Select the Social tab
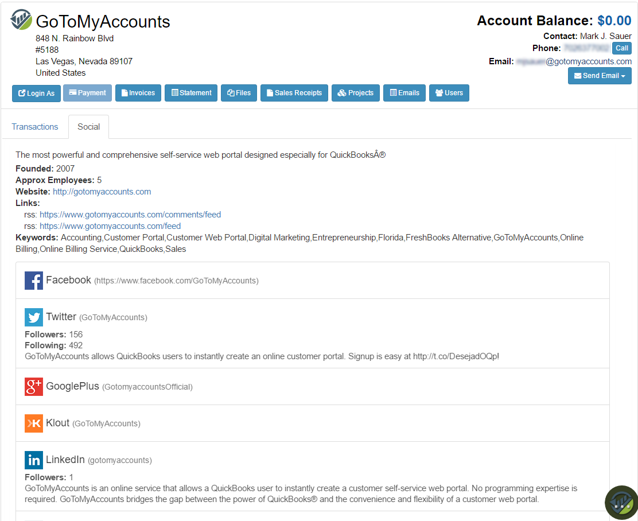638x521 pixels. pos(88,127)
